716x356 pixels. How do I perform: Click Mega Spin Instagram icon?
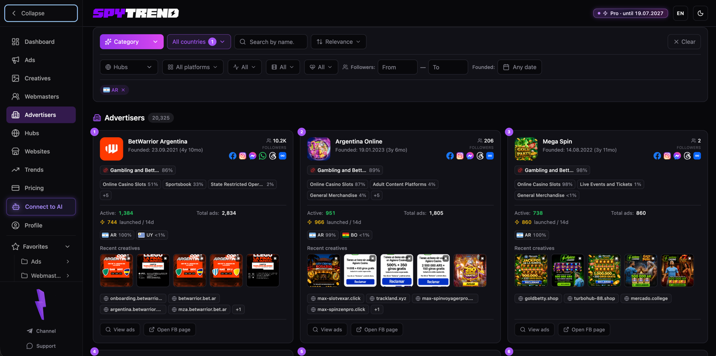[x=667, y=156]
